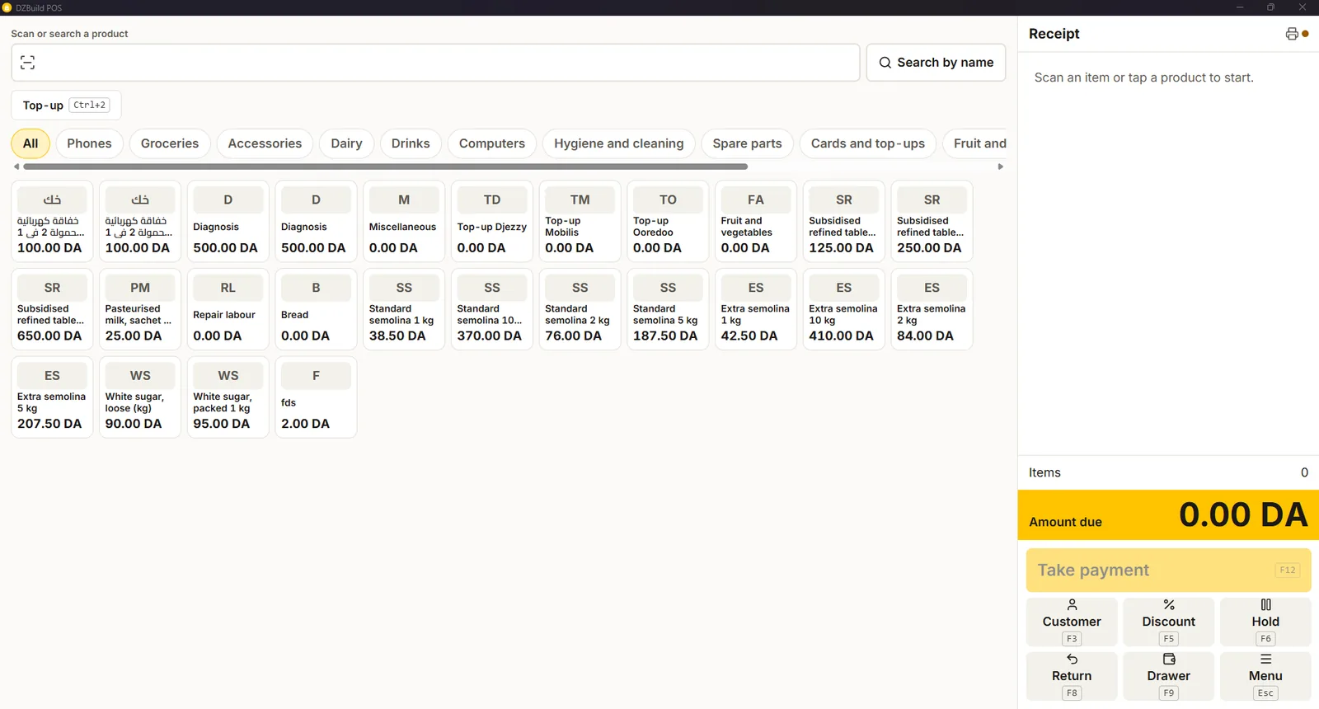Image resolution: width=1319 pixels, height=709 pixels.
Task: Click the horizontal category scrollbar thumb
Action: [386, 167]
